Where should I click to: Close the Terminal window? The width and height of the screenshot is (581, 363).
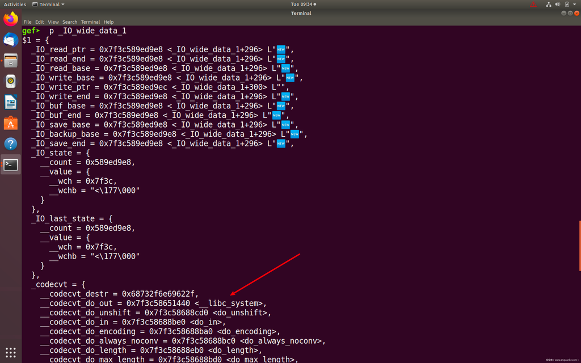click(x=576, y=14)
